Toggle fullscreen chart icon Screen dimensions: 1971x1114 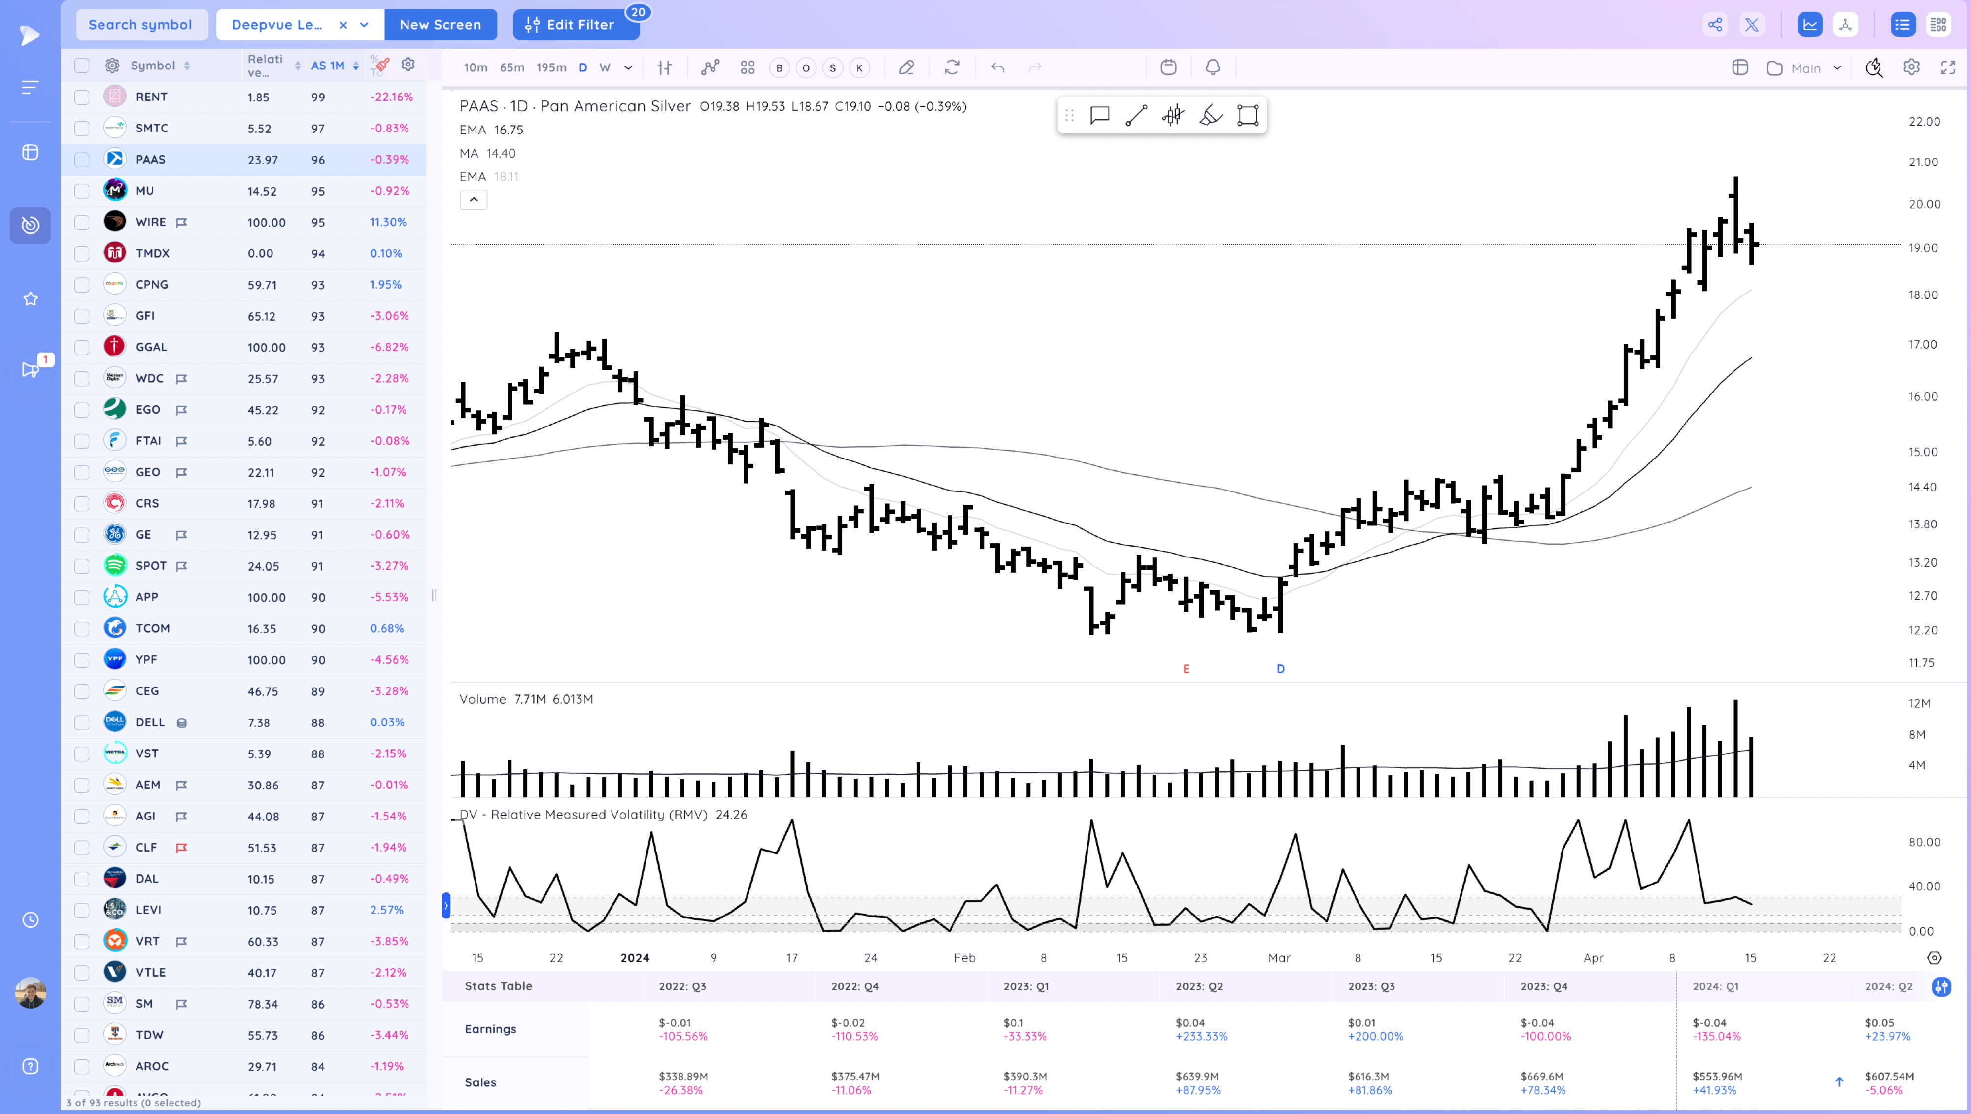(x=1948, y=67)
